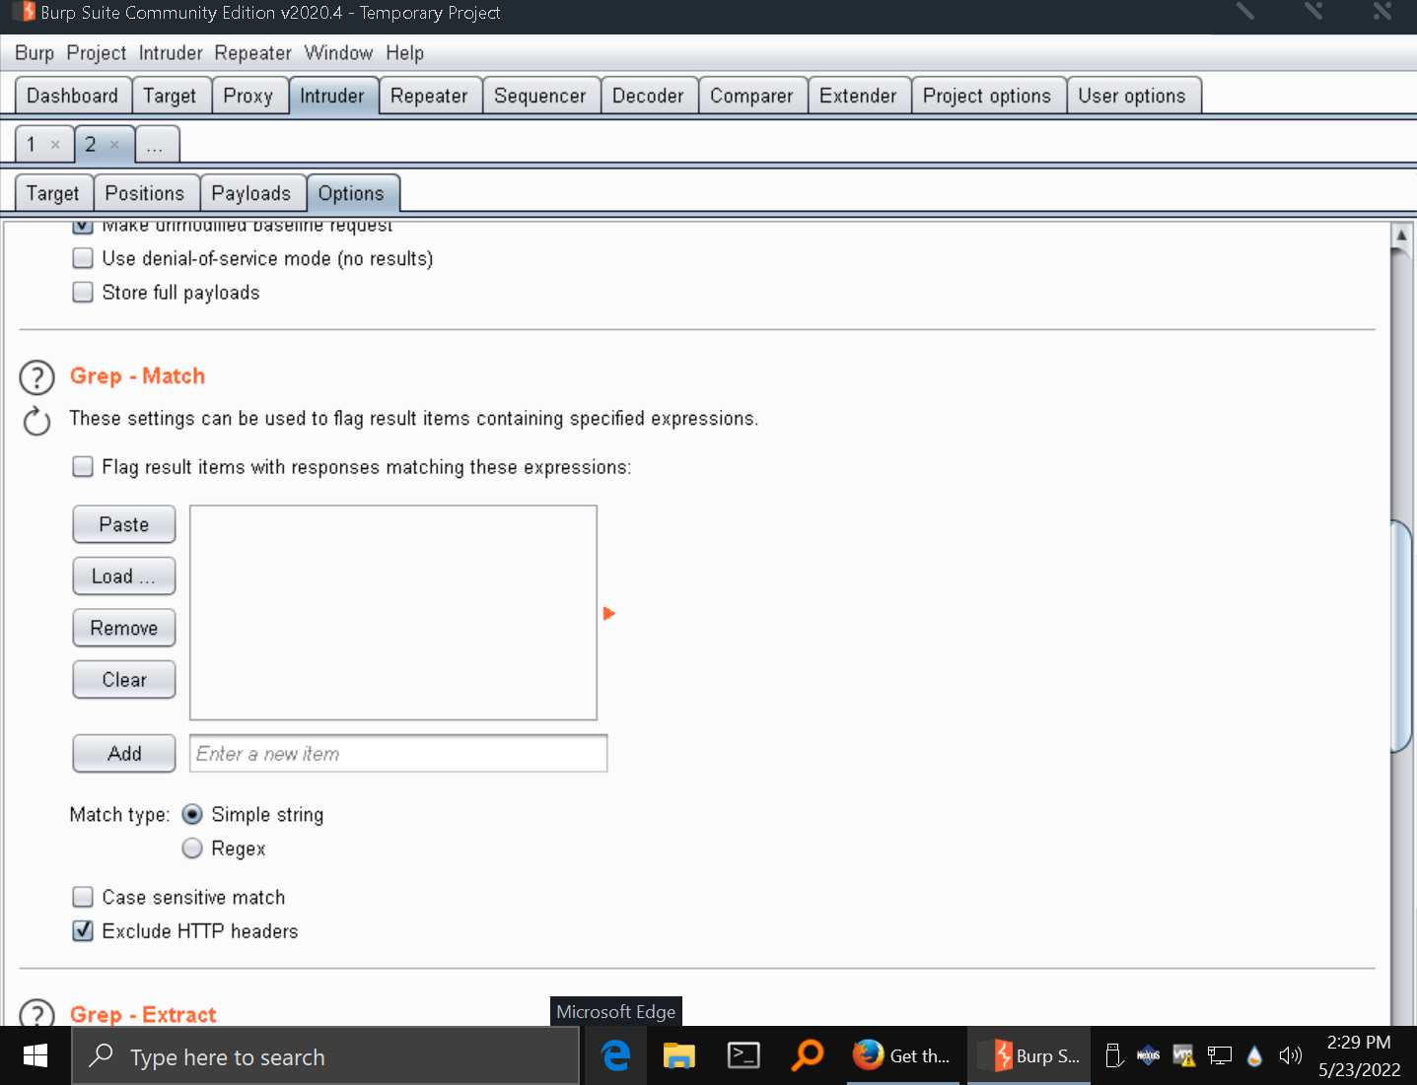Click magnifier search app in taskbar
1417x1085 pixels.
tap(807, 1055)
